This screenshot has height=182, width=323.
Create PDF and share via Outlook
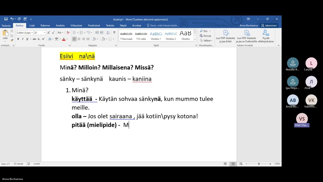pos(247,36)
